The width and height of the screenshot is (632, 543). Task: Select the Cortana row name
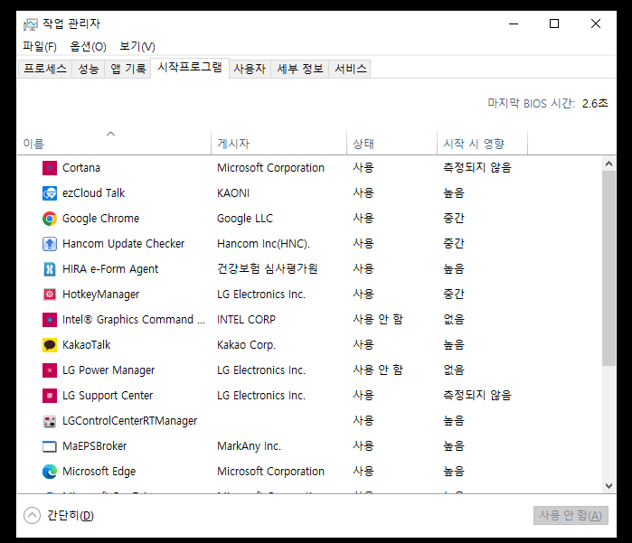pyautogui.click(x=81, y=168)
